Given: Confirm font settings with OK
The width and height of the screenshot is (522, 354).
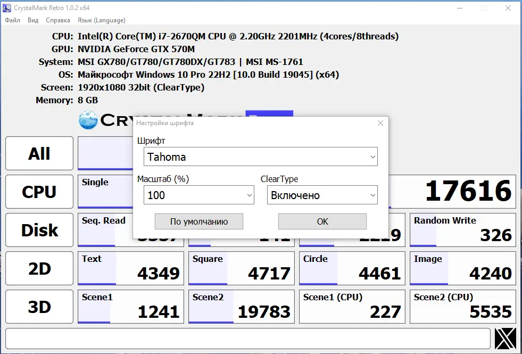Looking at the screenshot, I should [322, 221].
